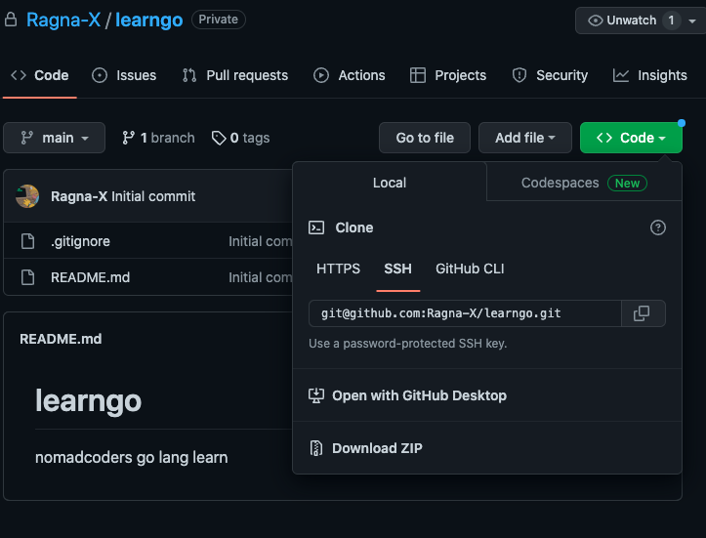The image size is (706, 538).
Task: Select the SSH clone option
Action: (x=398, y=269)
